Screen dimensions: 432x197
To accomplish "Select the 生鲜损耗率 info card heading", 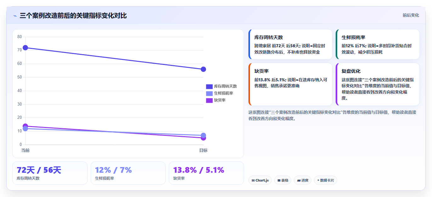I will (353, 38).
